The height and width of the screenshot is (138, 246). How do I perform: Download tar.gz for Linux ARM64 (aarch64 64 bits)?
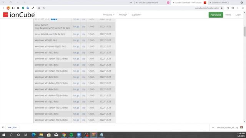76,34
